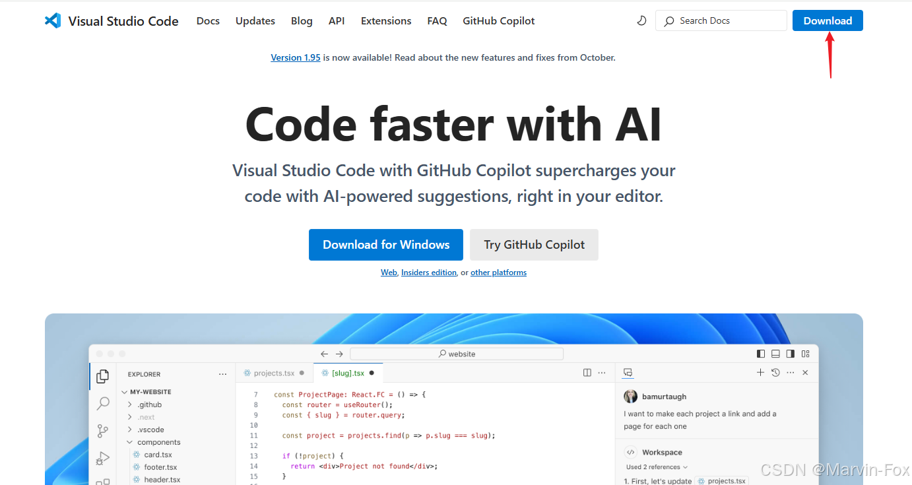Open chat panel more actions ellipsis

pyautogui.click(x=791, y=373)
